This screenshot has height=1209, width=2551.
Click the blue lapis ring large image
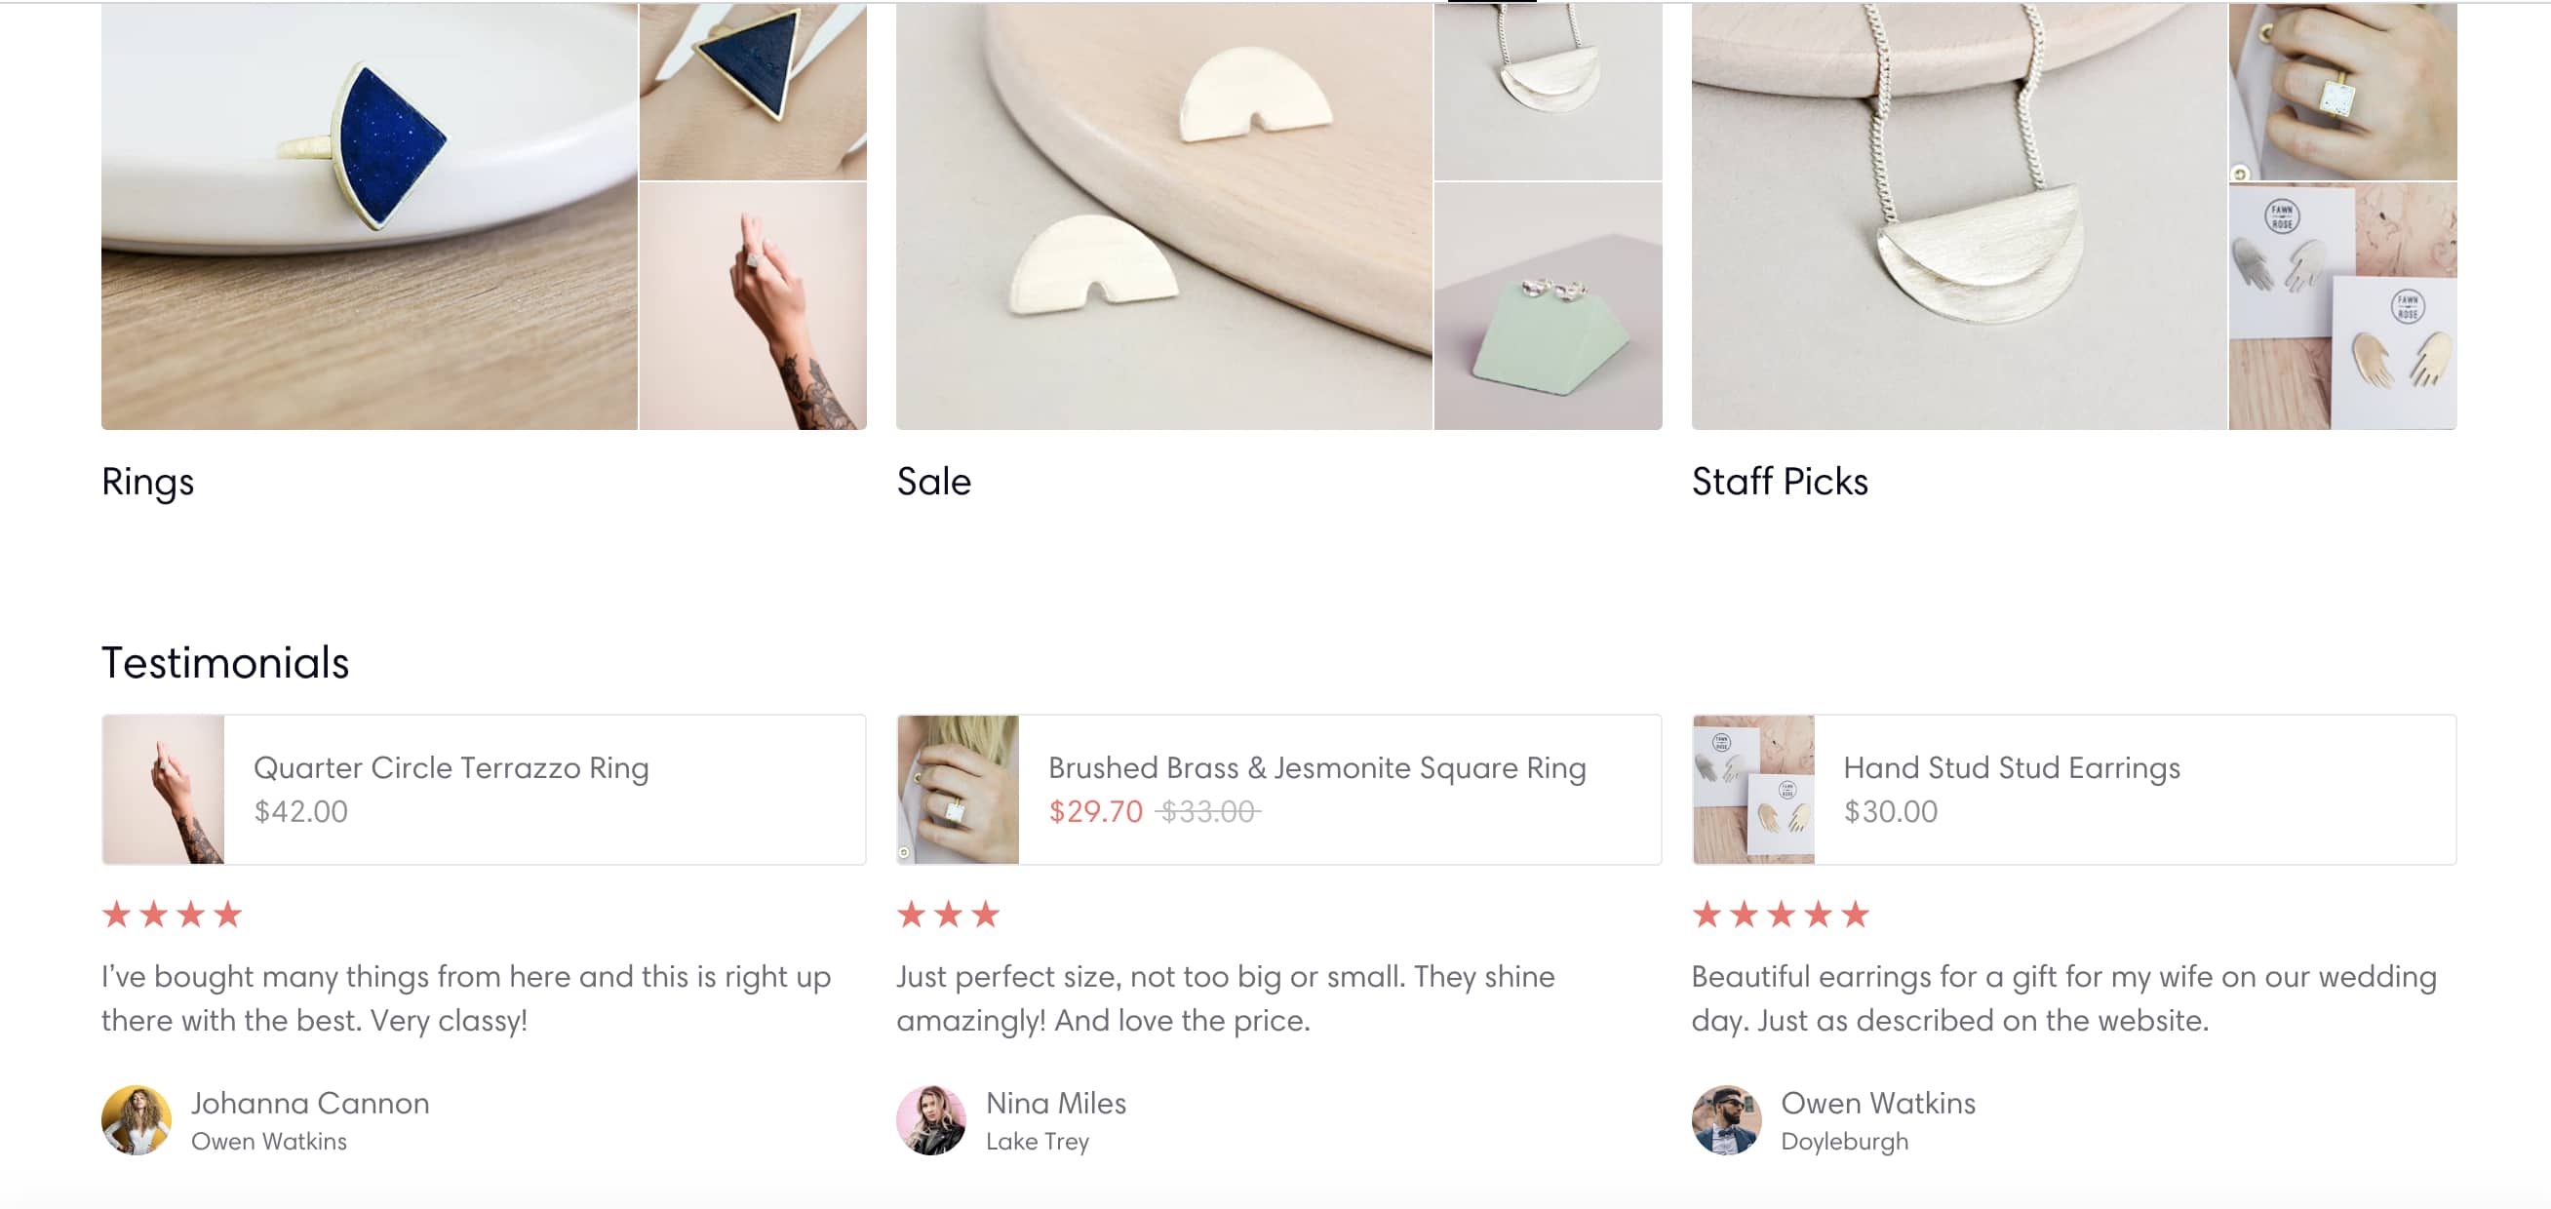(x=370, y=215)
